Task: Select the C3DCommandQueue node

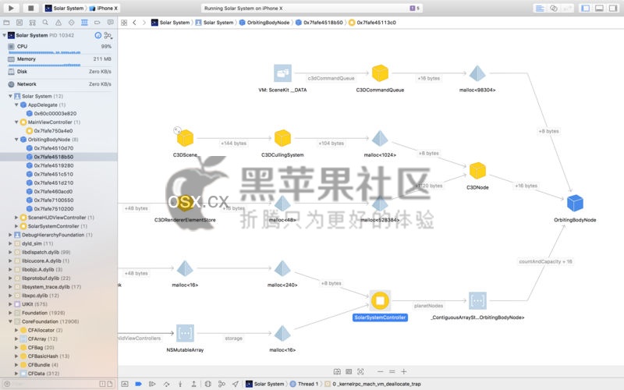Action: pyautogui.click(x=380, y=73)
